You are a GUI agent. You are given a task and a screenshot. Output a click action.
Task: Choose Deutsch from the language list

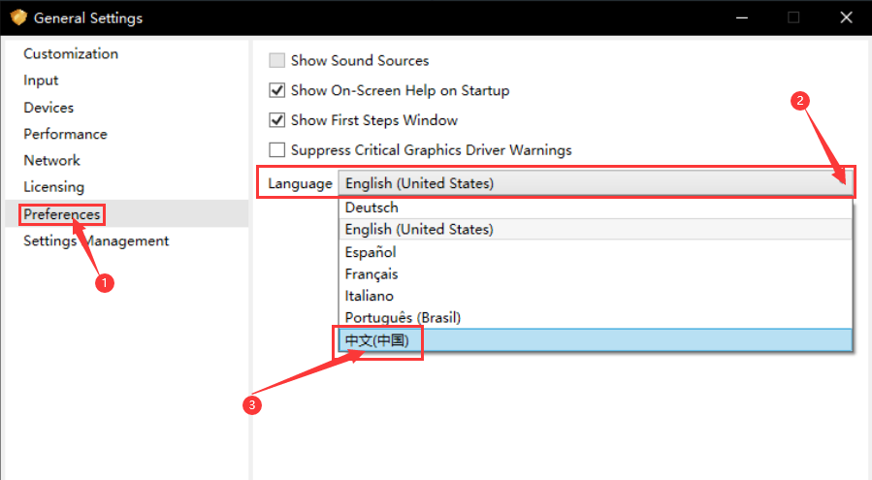tap(595, 208)
